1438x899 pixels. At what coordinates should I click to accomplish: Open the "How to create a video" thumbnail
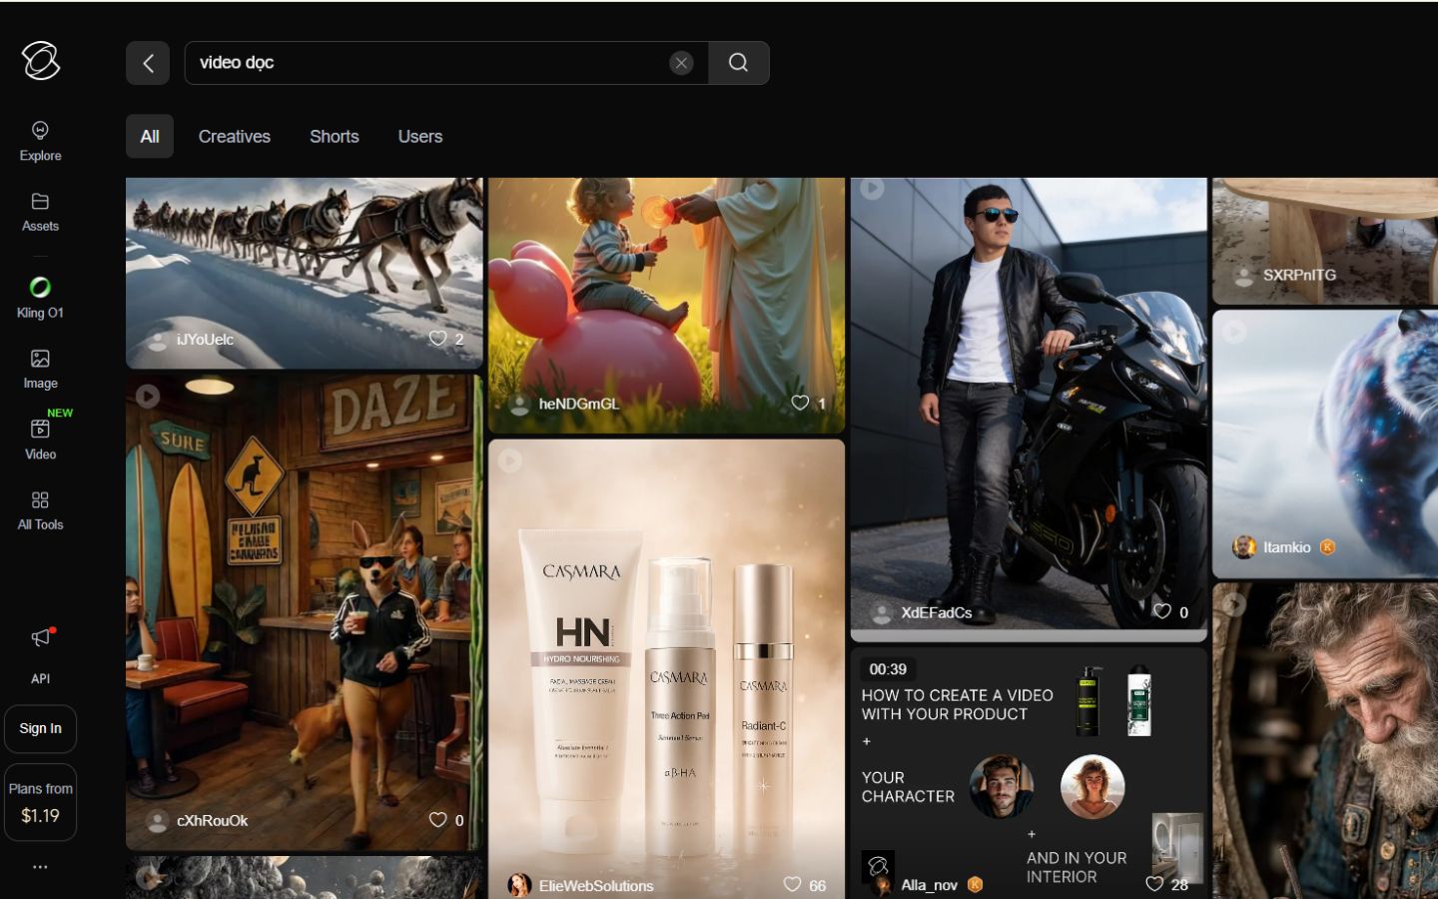click(x=1029, y=773)
